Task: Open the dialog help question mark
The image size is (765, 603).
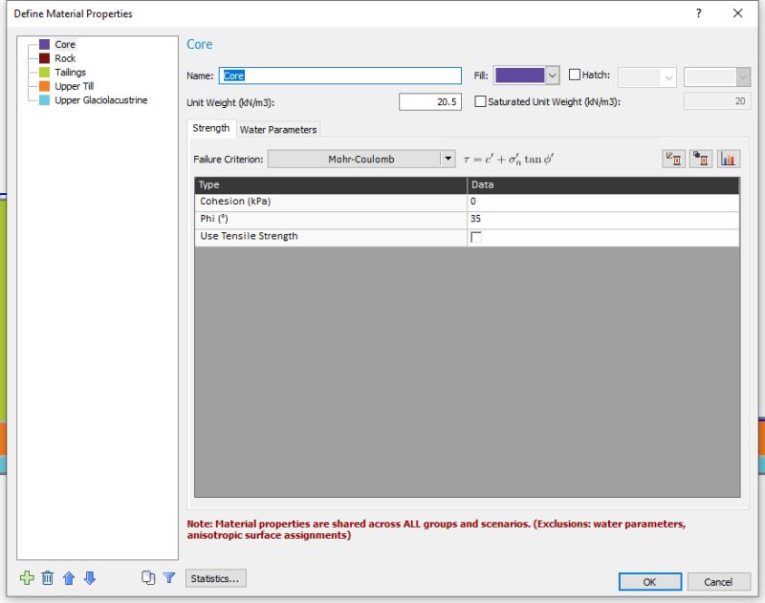Action: [699, 13]
